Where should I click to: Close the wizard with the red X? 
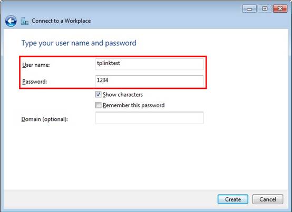click(x=280, y=9)
